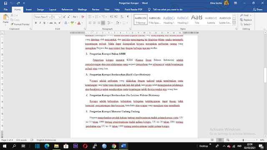Cut the selected text
This screenshot has width=267, height=150.
click(x=14, y=15)
